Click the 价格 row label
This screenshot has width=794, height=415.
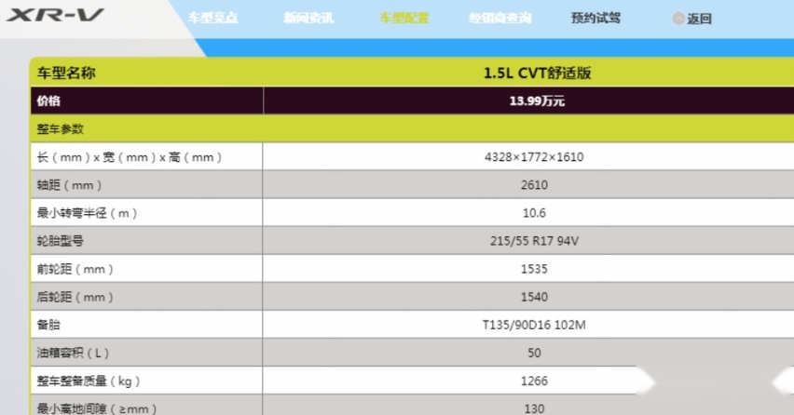tap(48, 100)
